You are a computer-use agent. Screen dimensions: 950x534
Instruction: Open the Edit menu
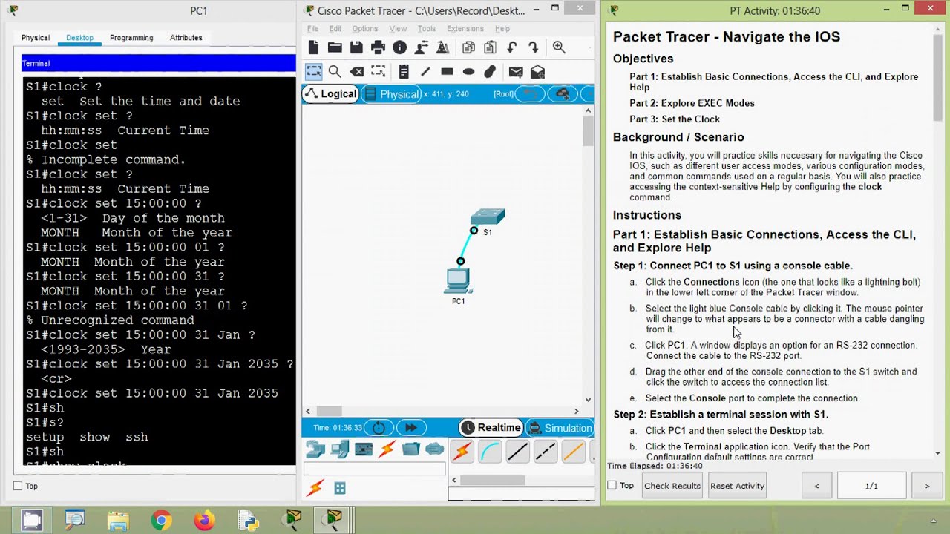pyautogui.click(x=335, y=29)
